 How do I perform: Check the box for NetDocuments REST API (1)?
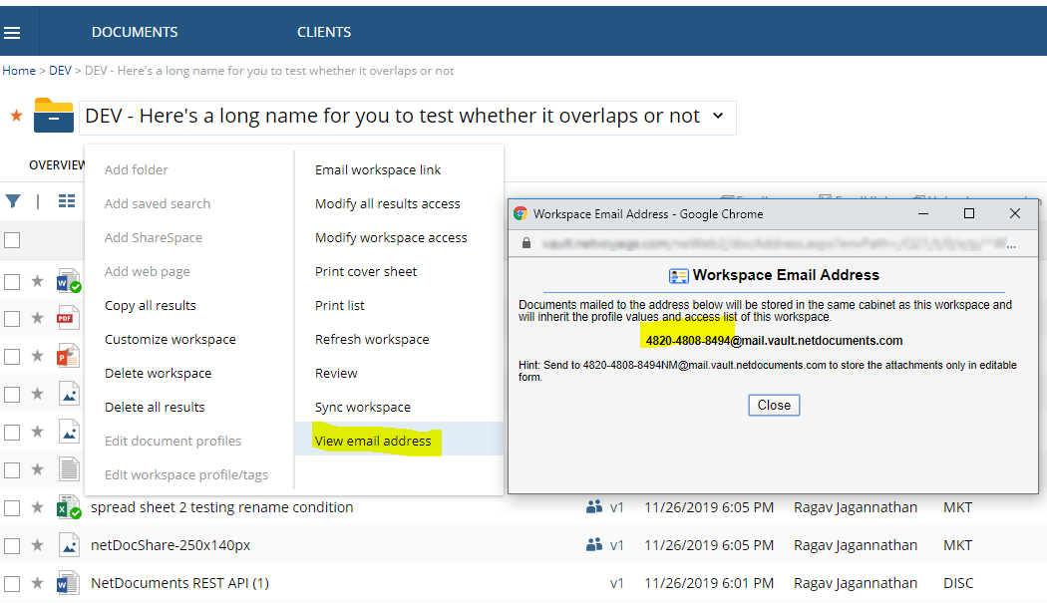click(12, 584)
